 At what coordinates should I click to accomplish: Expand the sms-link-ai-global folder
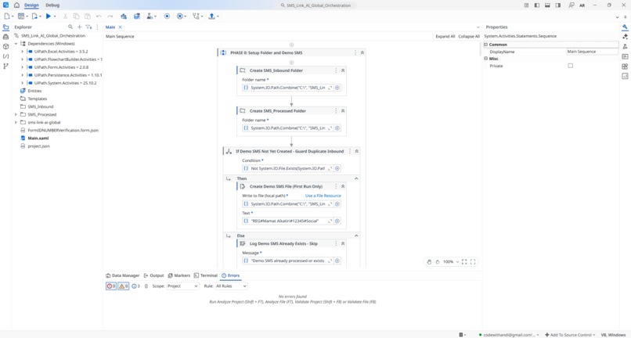click(16, 122)
